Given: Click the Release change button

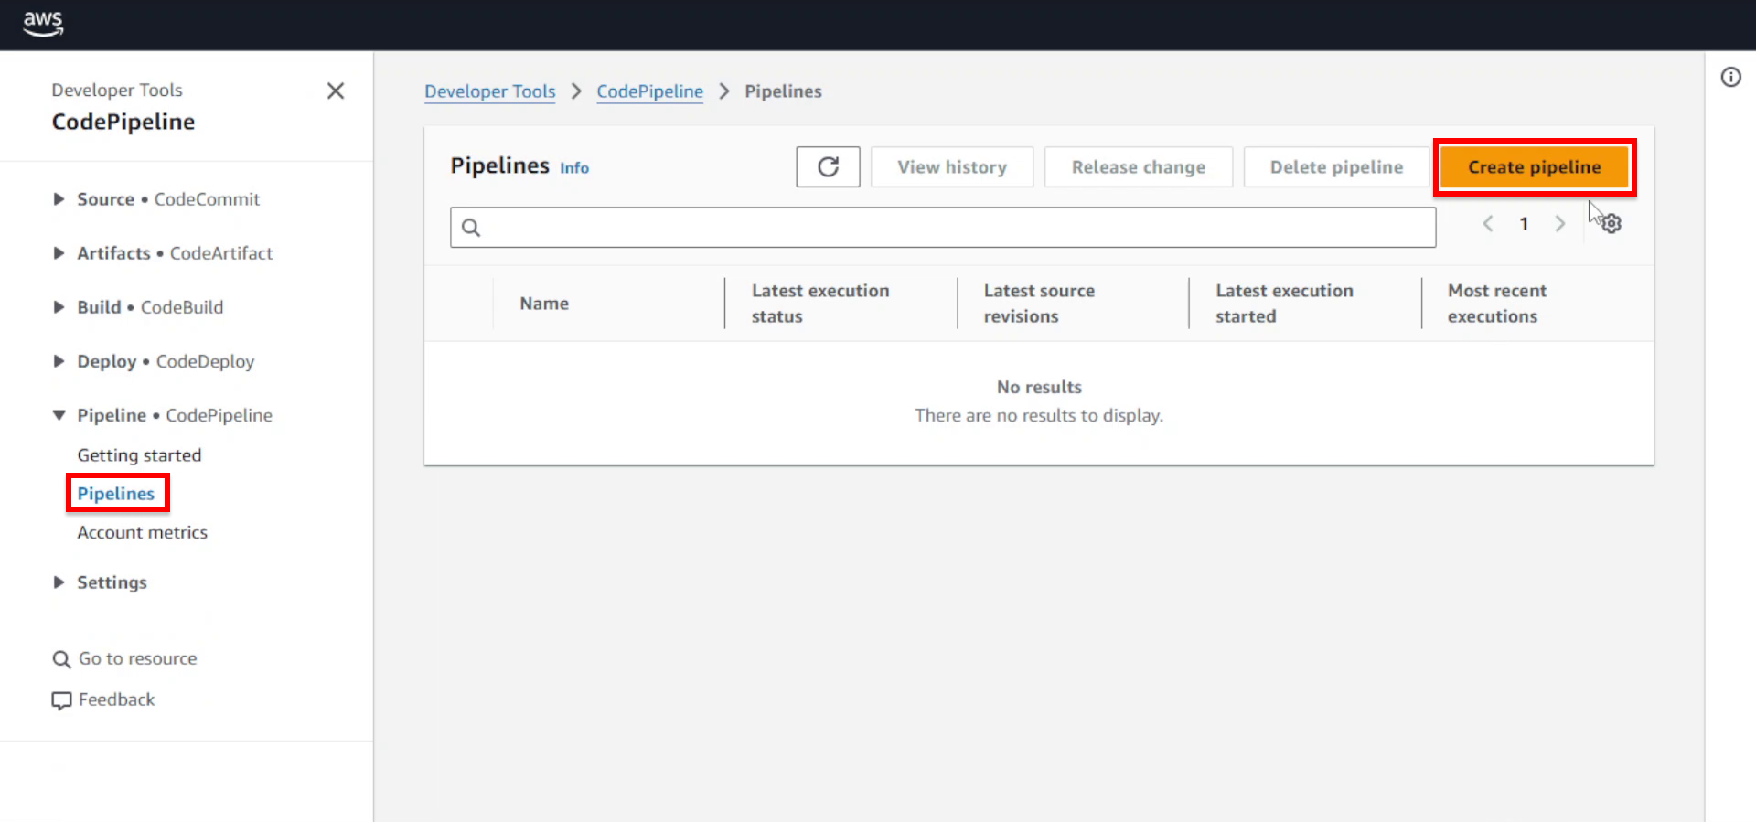Looking at the screenshot, I should pos(1139,167).
